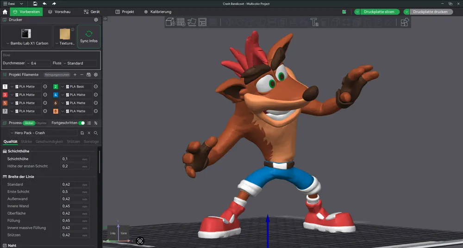Image resolution: width=463 pixels, height=248 pixels.
Task: Switch to the Vorschau tab
Action: click(x=59, y=12)
